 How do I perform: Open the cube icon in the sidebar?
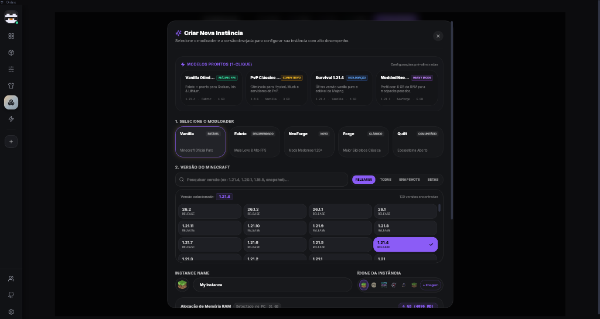tap(11, 53)
